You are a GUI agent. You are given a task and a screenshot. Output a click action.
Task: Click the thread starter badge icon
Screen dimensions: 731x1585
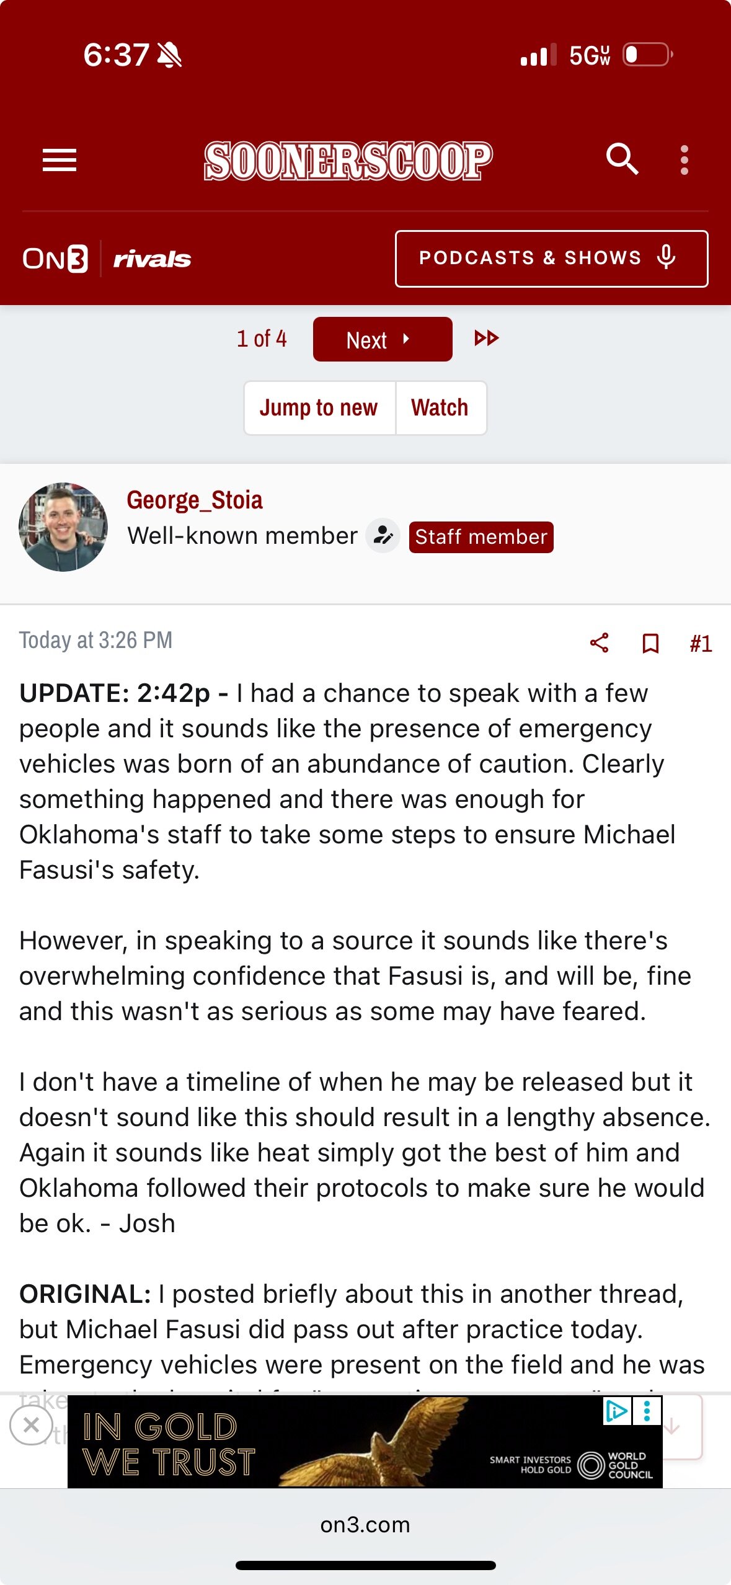point(383,536)
